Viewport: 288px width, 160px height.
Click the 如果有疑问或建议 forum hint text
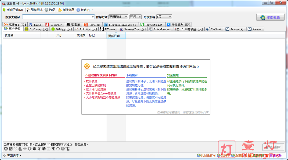click(x=183, y=112)
